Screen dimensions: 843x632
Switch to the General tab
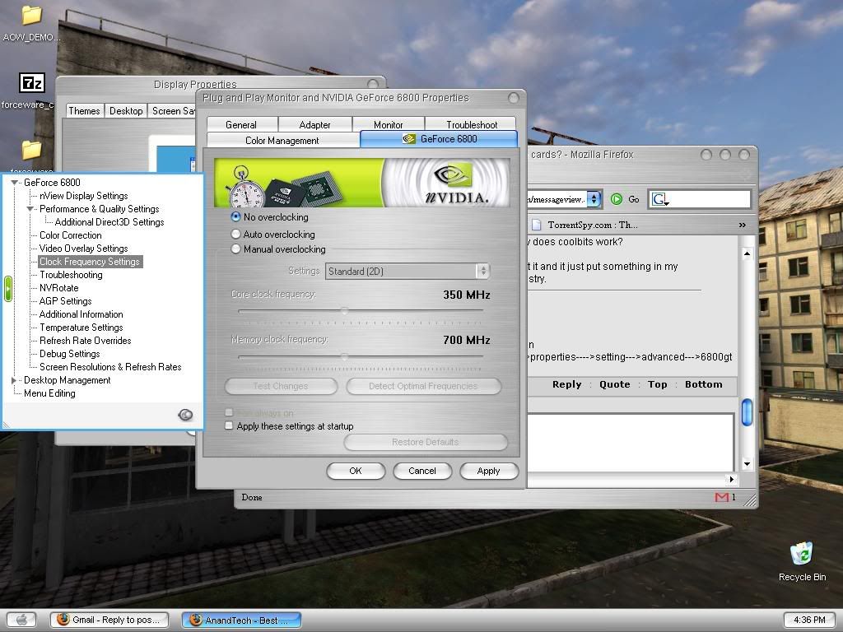pos(241,125)
